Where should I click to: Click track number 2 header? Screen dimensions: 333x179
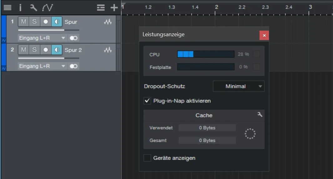(12, 50)
